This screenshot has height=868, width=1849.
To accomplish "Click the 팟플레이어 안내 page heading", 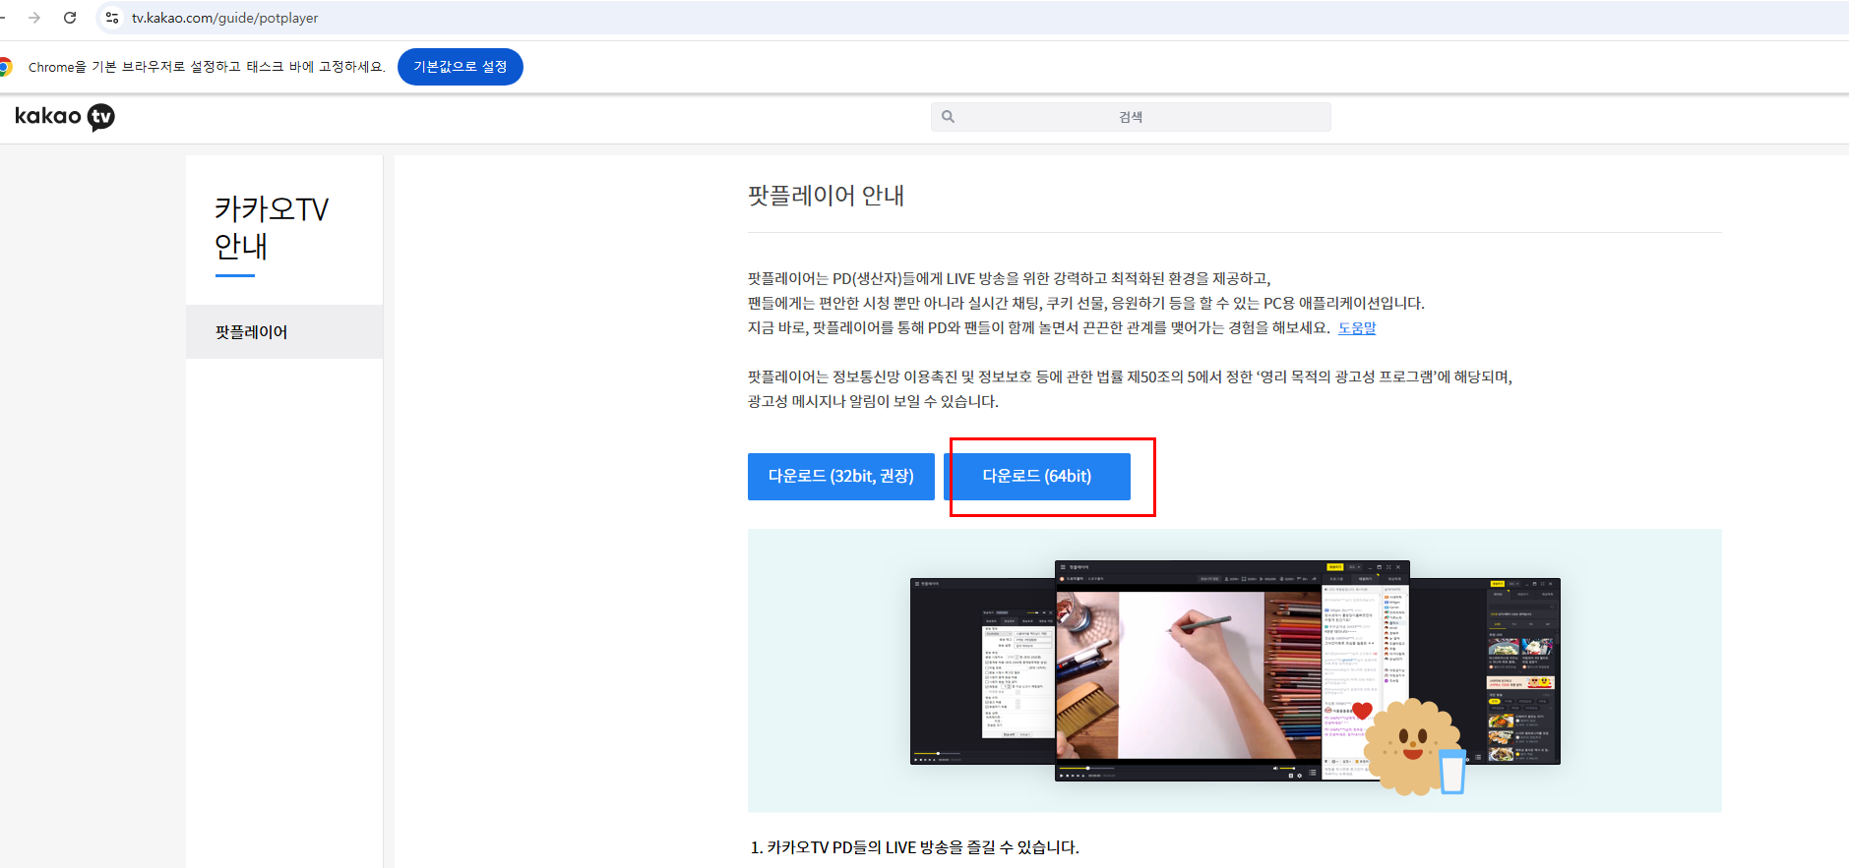I will pyautogui.click(x=826, y=196).
